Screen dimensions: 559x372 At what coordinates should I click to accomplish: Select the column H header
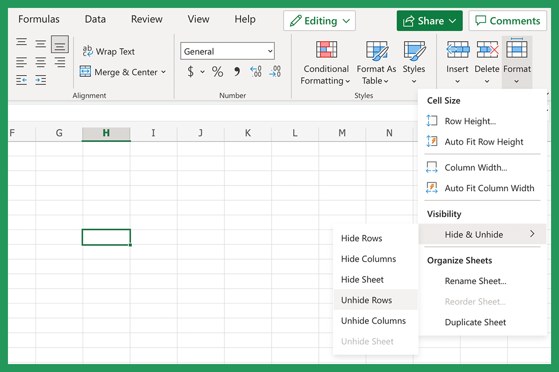click(x=106, y=133)
